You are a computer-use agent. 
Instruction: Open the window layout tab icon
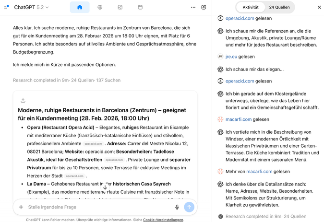point(140,7)
